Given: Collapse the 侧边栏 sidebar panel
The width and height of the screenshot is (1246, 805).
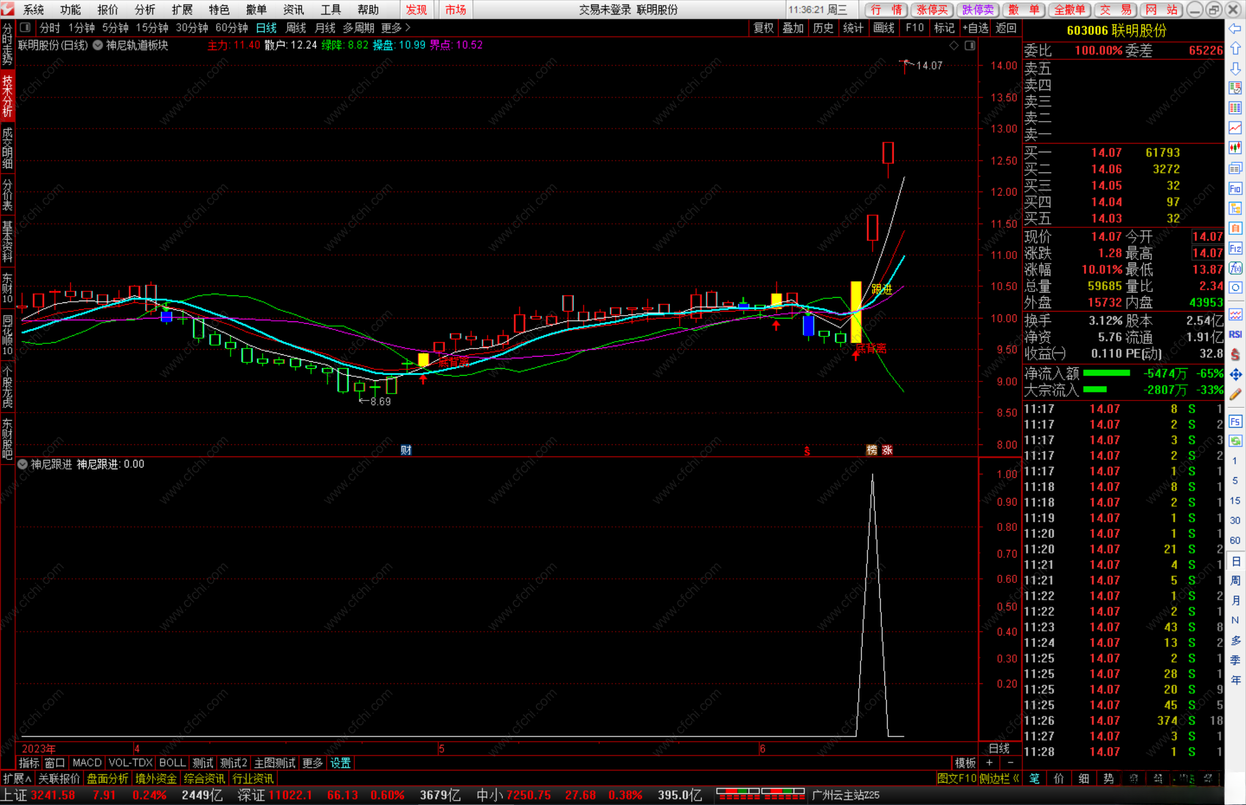Looking at the screenshot, I should coord(999,778).
